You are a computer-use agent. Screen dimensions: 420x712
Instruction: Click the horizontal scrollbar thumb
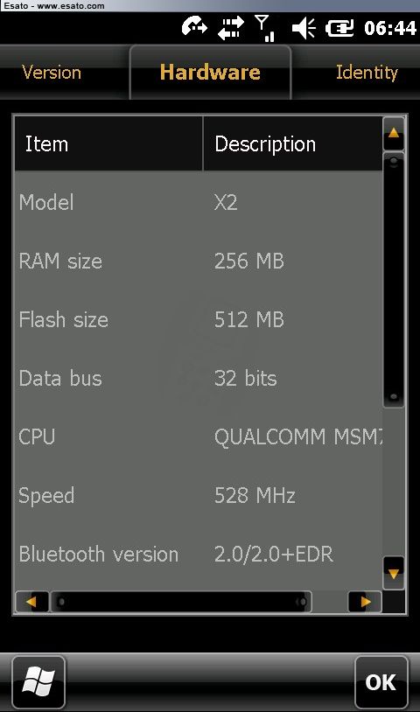[x=181, y=602]
